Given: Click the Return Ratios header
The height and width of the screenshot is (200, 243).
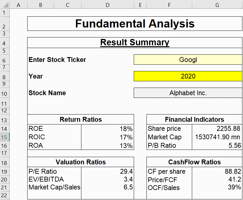Looking at the screenshot, I should pyautogui.click(x=81, y=119).
